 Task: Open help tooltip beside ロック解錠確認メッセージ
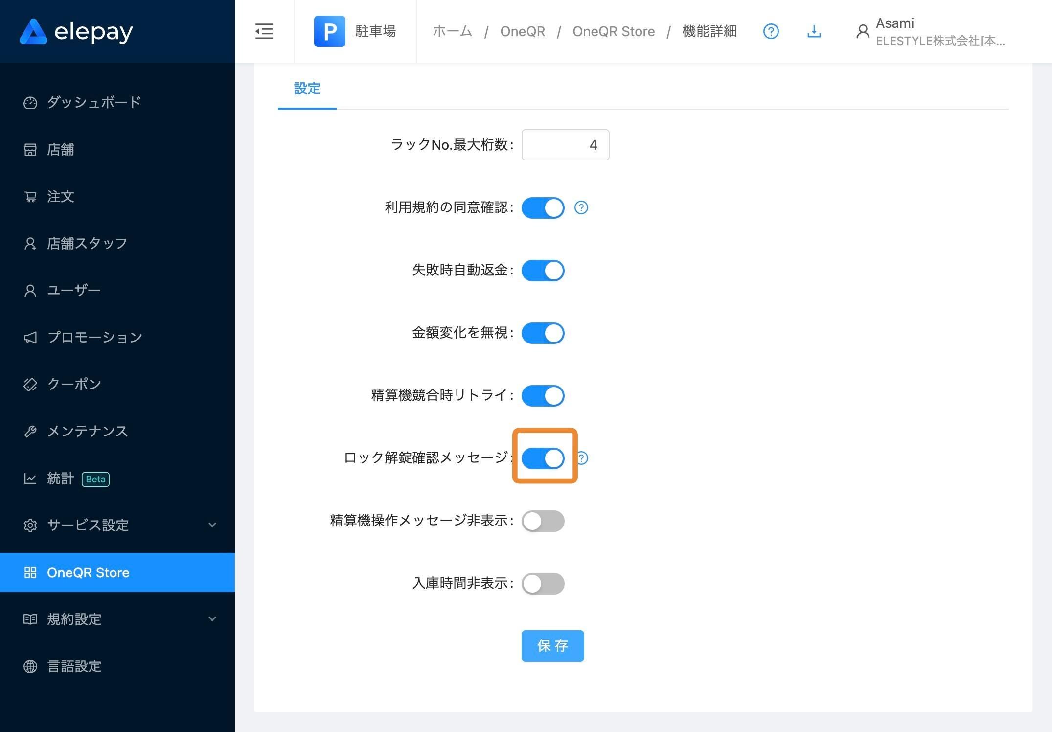point(582,458)
